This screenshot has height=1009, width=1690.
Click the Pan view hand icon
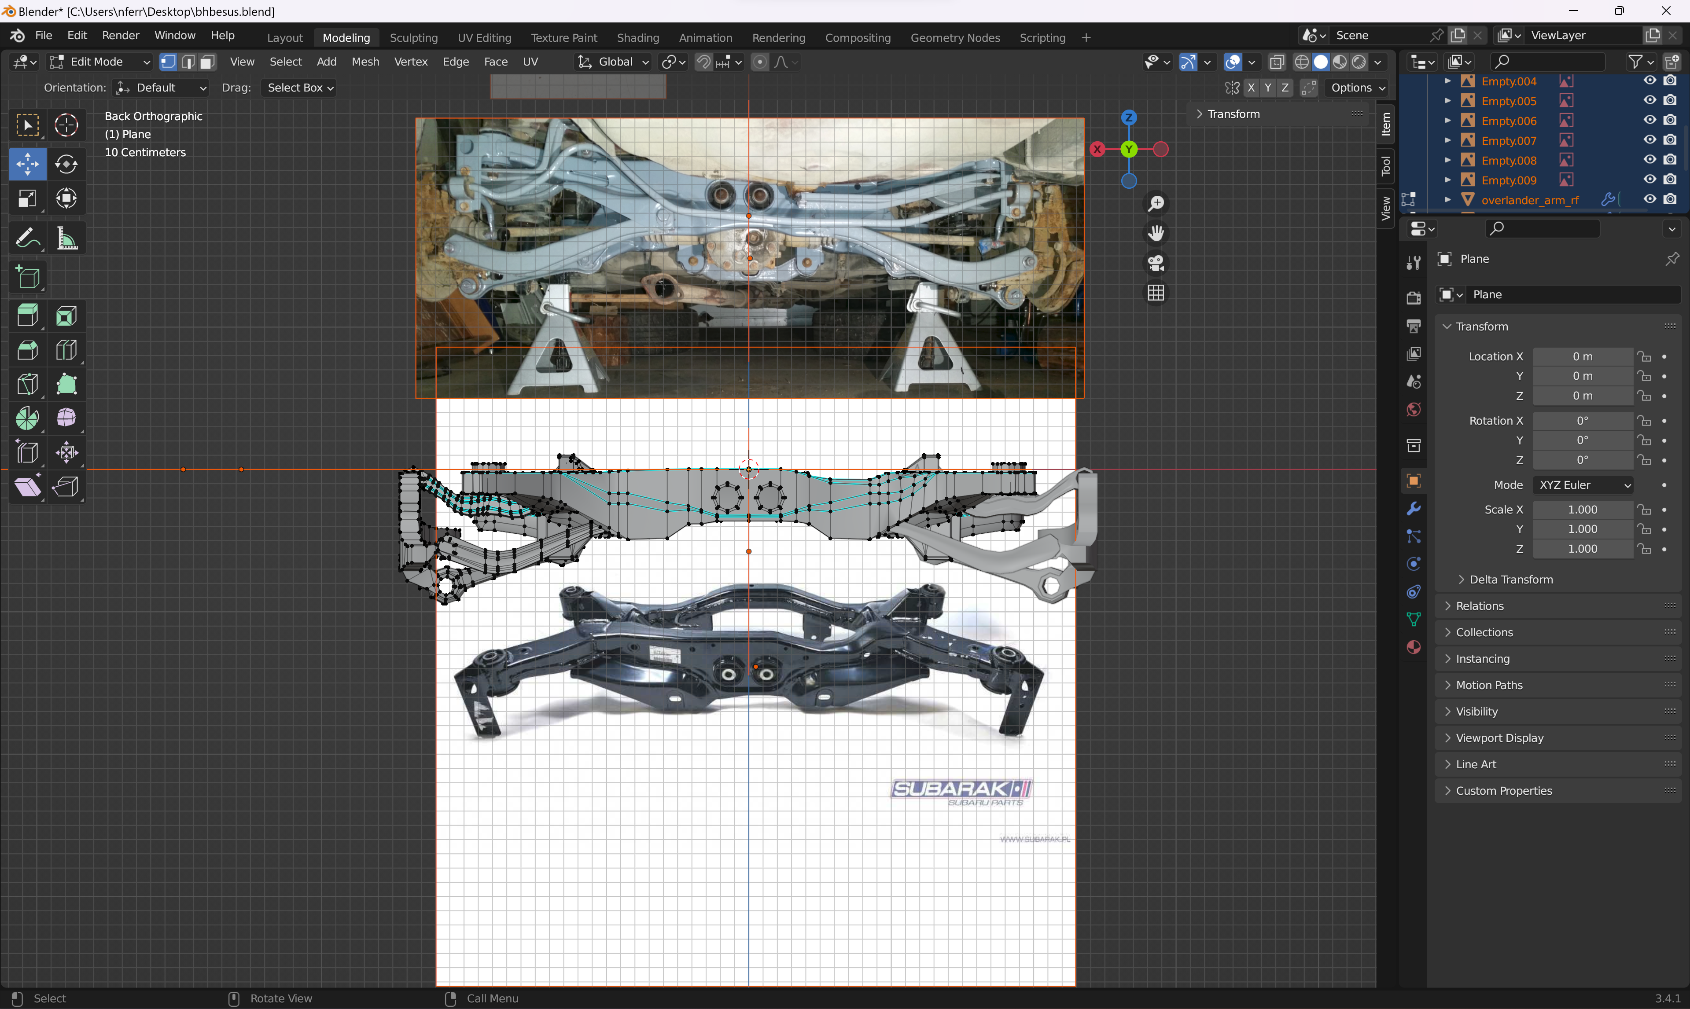[1156, 233]
